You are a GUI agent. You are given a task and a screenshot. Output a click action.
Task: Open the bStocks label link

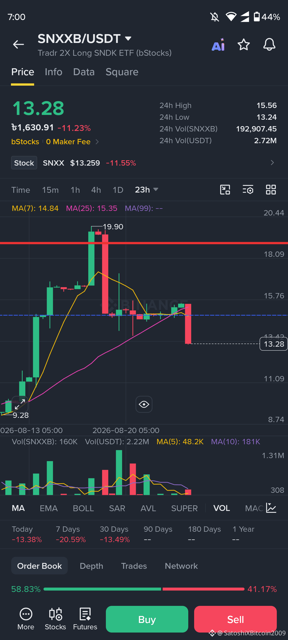(x=25, y=142)
